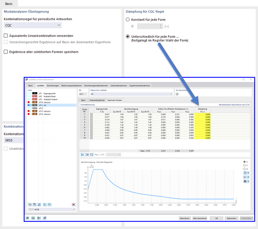Click Modalanalyse importieren aus LF10 link
The height and width of the screenshot is (229, 258).
click(x=234, y=105)
